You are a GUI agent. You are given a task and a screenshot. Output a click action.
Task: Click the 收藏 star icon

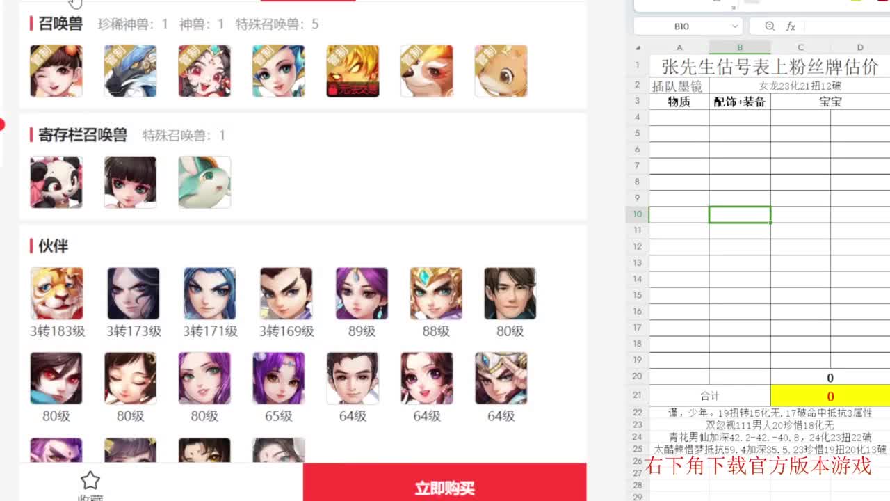point(90,480)
